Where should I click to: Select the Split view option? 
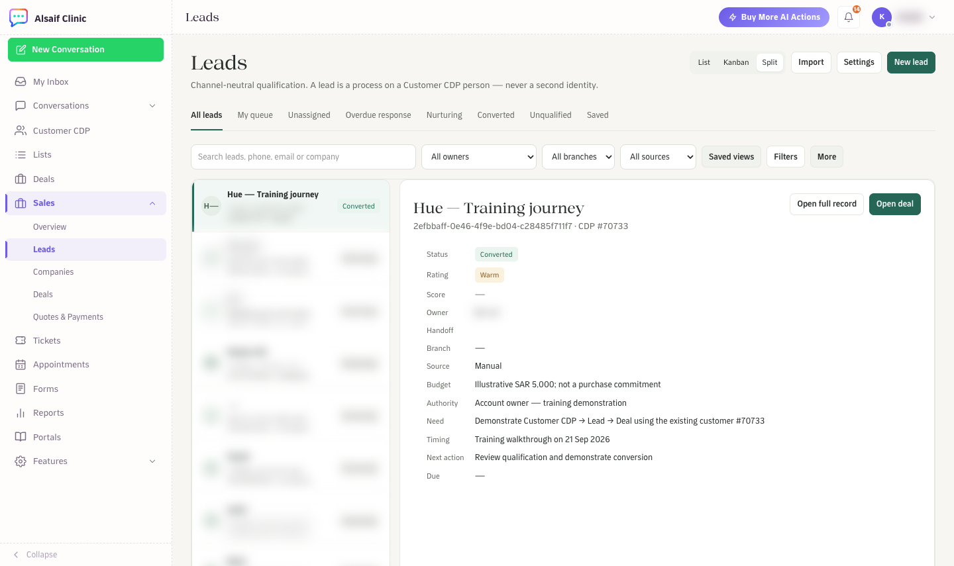770,62
